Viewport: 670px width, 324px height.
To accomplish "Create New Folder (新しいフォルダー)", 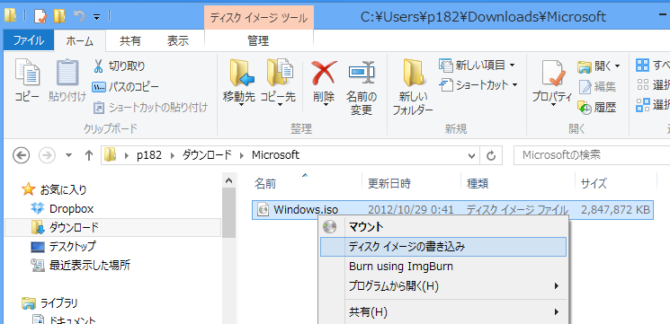I will coord(413,87).
